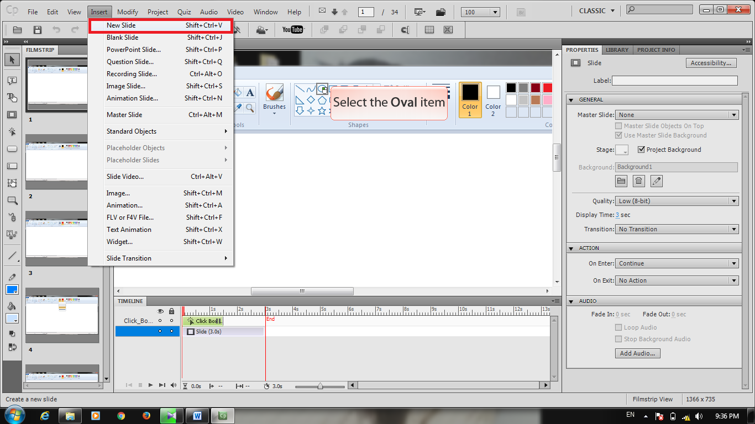The height and width of the screenshot is (424, 755).
Task: Toggle Stop Background Audio checkbox
Action: (618, 339)
